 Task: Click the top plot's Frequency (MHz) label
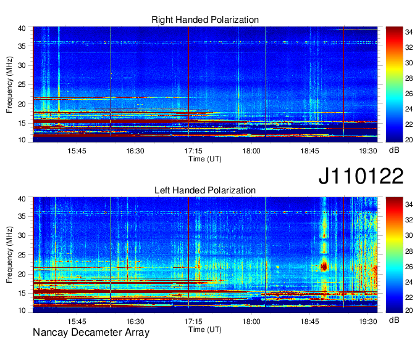coord(9,84)
